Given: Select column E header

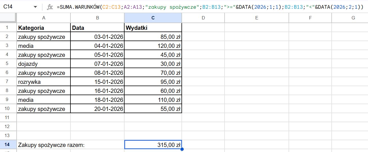Looking at the screenshot, I should [x=257, y=18].
